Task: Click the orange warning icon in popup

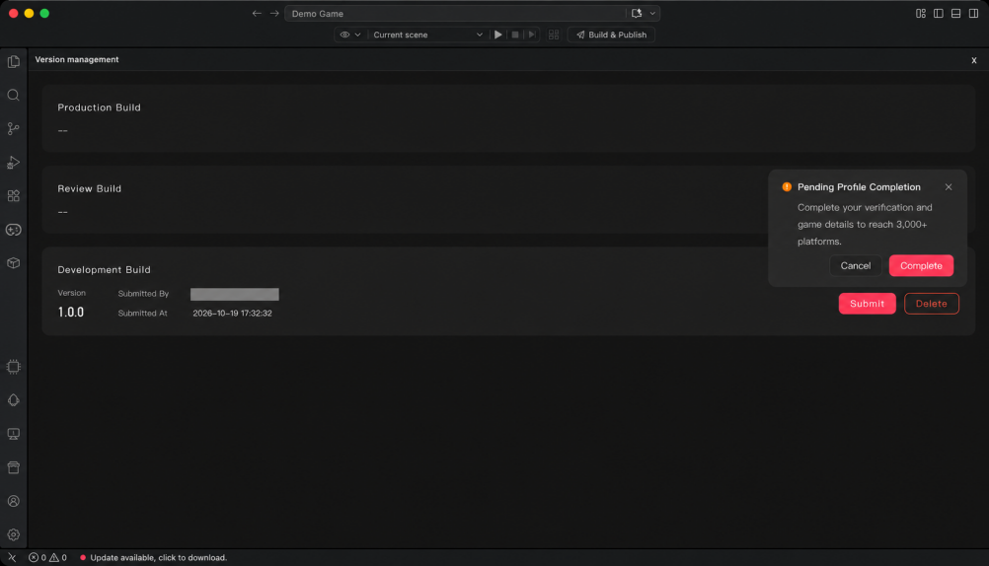Action: (x=787, y=187)
